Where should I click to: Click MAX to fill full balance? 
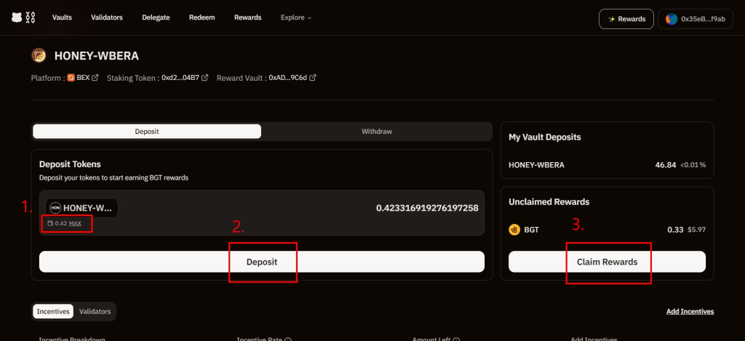75,223
